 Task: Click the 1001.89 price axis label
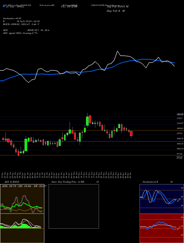click(180, 149)
